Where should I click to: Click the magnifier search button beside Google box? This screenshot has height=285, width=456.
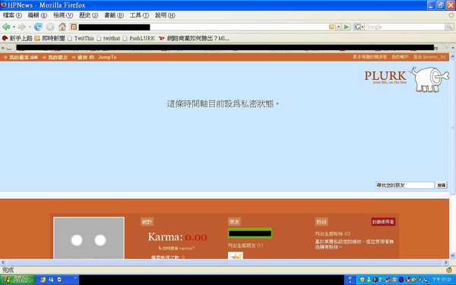click(x=449, y=27)
